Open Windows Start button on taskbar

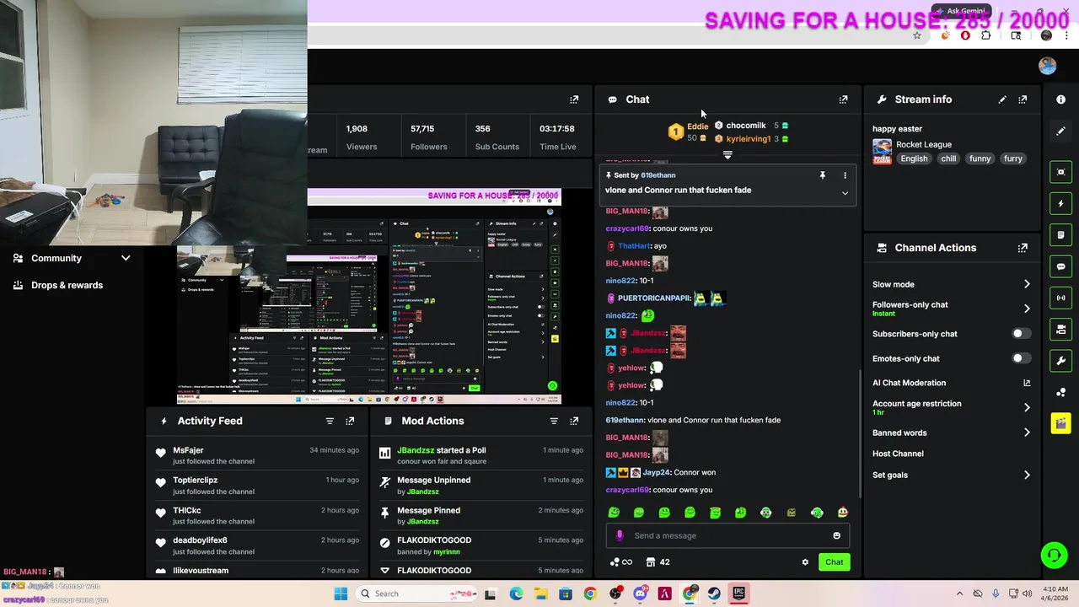pyautogui.click(x=341, y=594)
